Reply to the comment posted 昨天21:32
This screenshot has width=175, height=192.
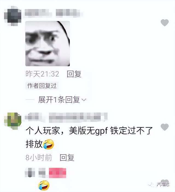74,74
